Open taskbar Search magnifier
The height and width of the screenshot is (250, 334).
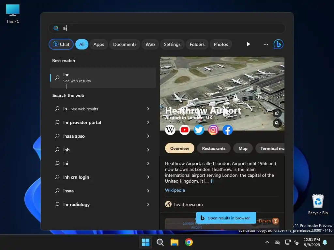[160, 242]
